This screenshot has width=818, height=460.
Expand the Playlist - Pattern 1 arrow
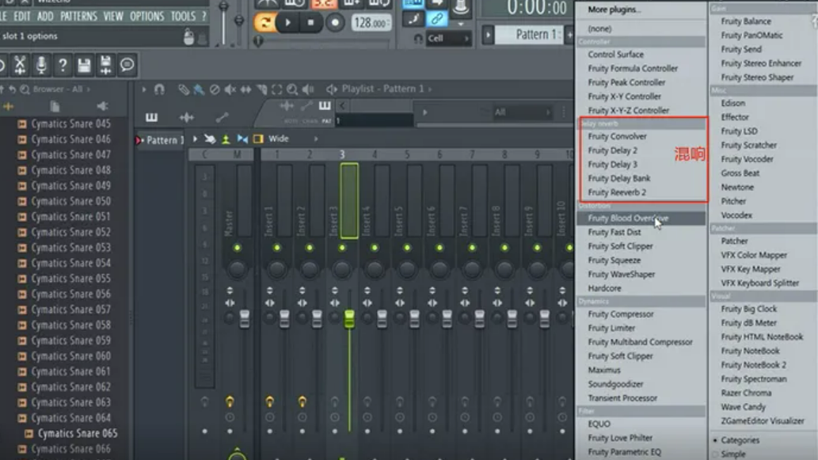(x=430, y=89)
